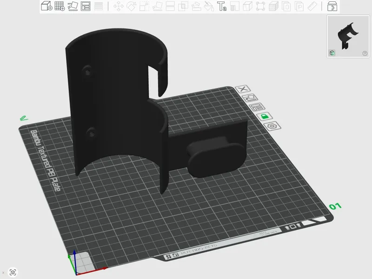The height and width of the screenshot is (279, 372).
Task: Click the plate name edit pencil icon
Action: pyautogui.click(x=24, y=118)
